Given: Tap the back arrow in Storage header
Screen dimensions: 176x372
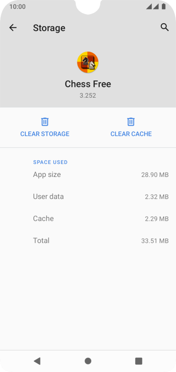Looking at the screenshot, I should 13,28.
